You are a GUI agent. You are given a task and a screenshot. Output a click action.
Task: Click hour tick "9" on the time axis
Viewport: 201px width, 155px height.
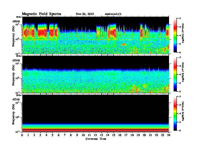pyautogui.click(x=77, y=135)
